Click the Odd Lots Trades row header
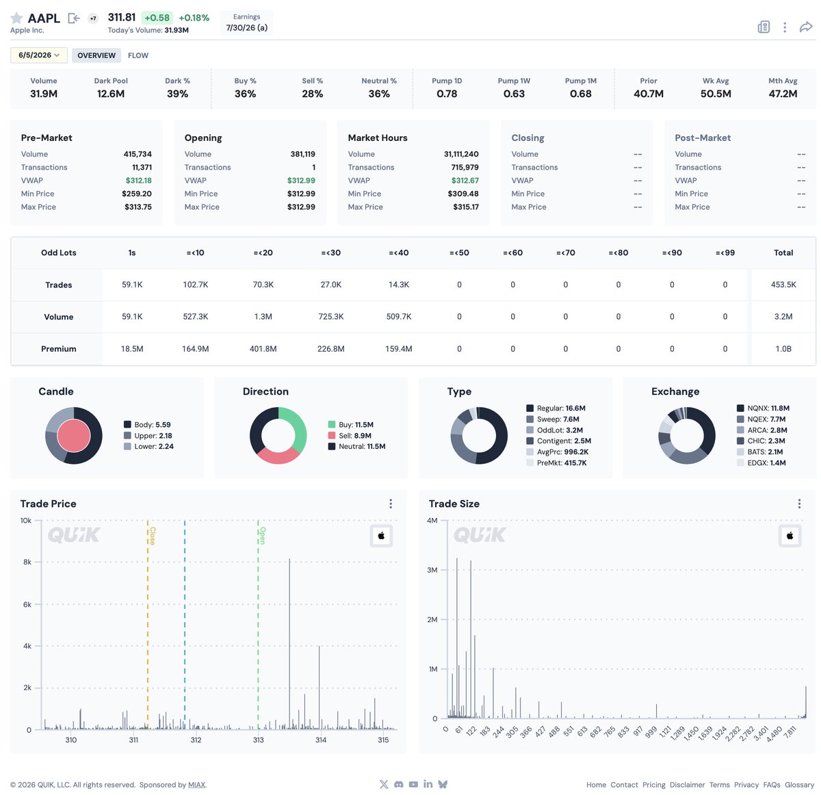This screenshot has width=821, height=795. click(59, 285)
